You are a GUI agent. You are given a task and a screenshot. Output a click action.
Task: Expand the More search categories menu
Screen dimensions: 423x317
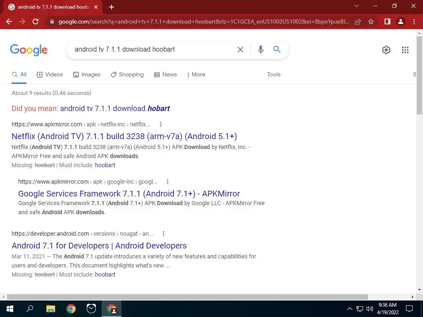click(196, 75)
